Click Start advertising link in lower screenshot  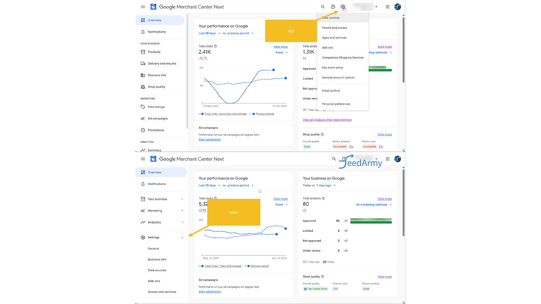(210, 291)
